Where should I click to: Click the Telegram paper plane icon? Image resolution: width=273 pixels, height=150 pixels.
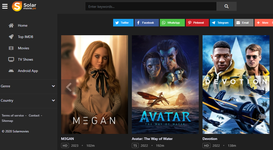tap(214, 23)
